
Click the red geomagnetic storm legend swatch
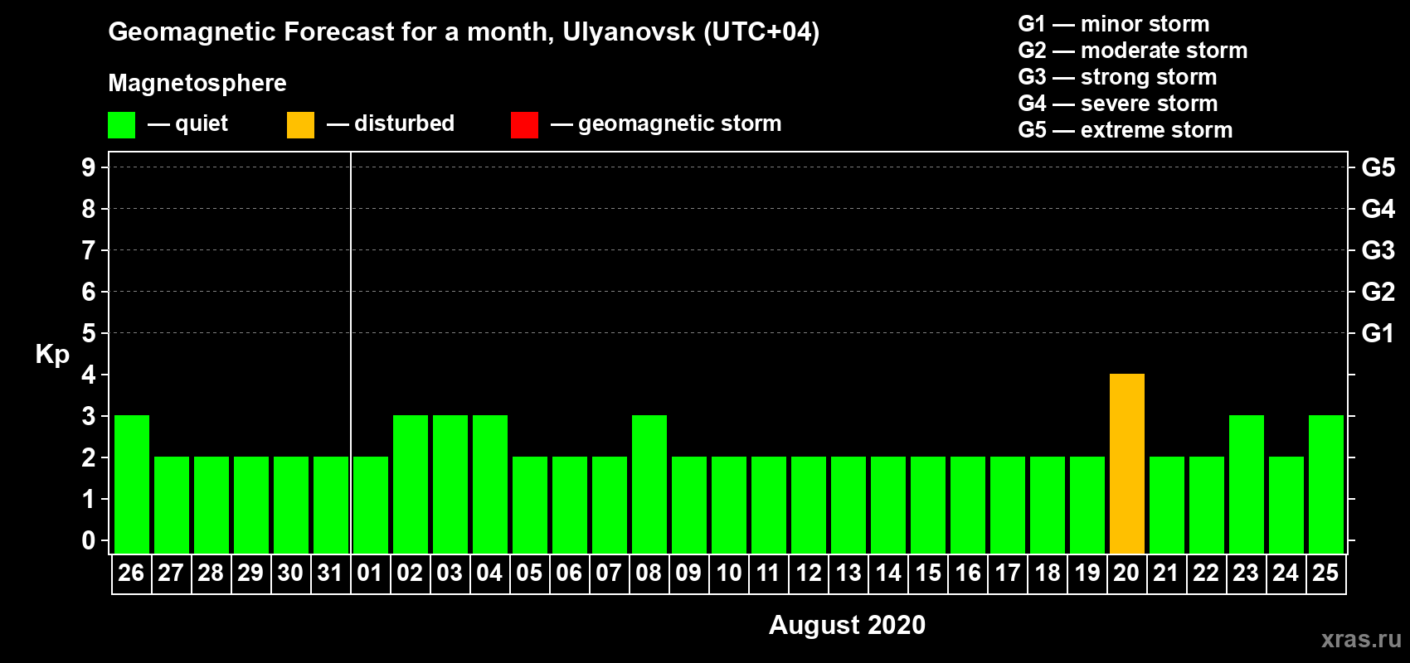point(524,125)
